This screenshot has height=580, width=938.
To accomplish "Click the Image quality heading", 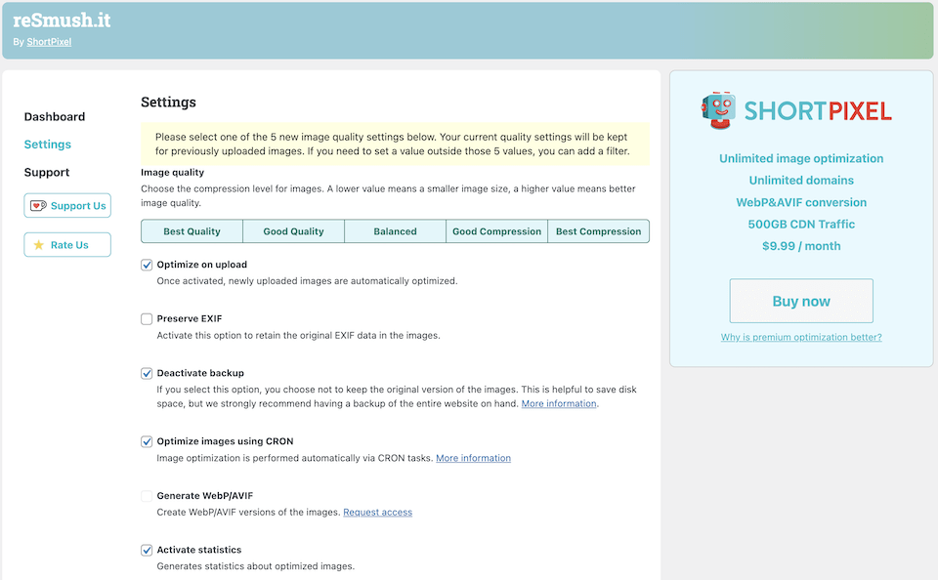I will click(x=172, y=172).
